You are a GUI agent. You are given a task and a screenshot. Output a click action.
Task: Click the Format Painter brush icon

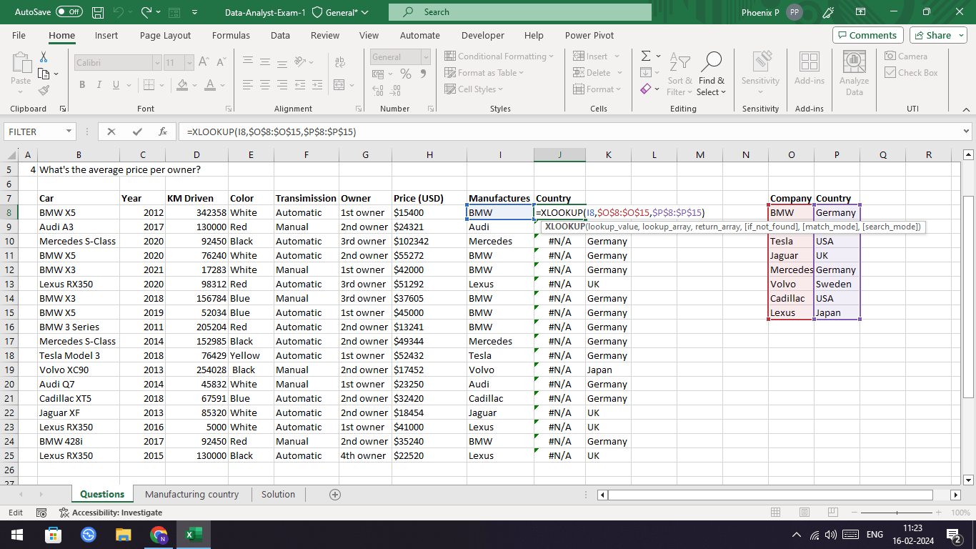(x=44, y=90)
